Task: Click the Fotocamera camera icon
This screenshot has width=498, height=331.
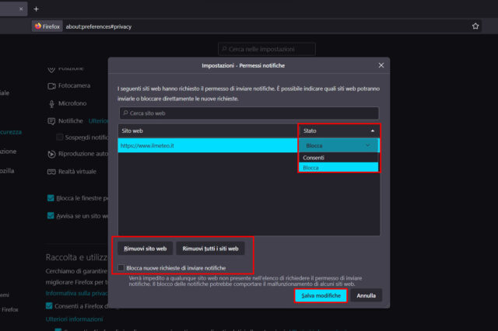Action: 52,85
